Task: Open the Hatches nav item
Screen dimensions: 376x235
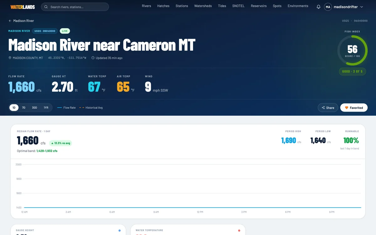Action: click(x=163, y=6)
